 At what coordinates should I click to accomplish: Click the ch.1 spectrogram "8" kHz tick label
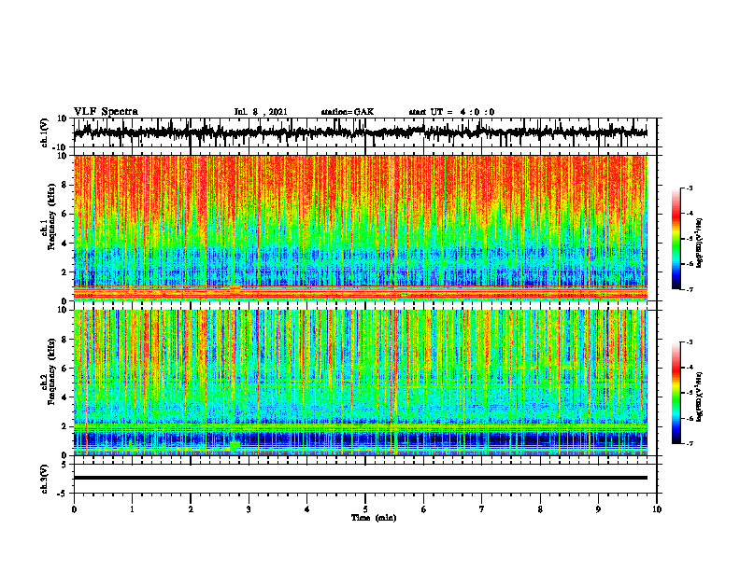64,185
